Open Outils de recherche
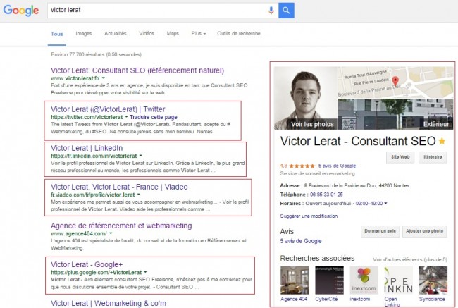 click(239, 34)
